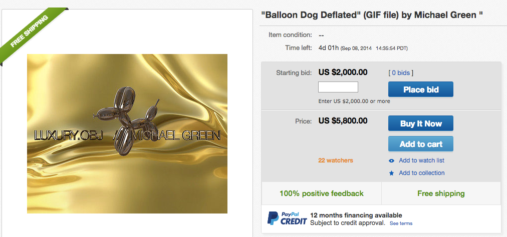Open See terms for PayPal Credit
This screenshot has width=507, height=237.
click(401, 223)
